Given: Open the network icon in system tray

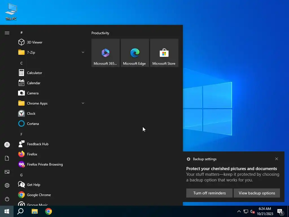Looking at the screenshot, I should click(246, 211).
